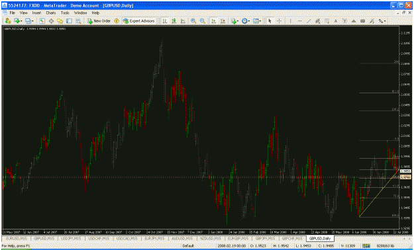Open the Navigator icon with the star folder
This screenshot has height=250, width=414.
click(x=60, y=21)
